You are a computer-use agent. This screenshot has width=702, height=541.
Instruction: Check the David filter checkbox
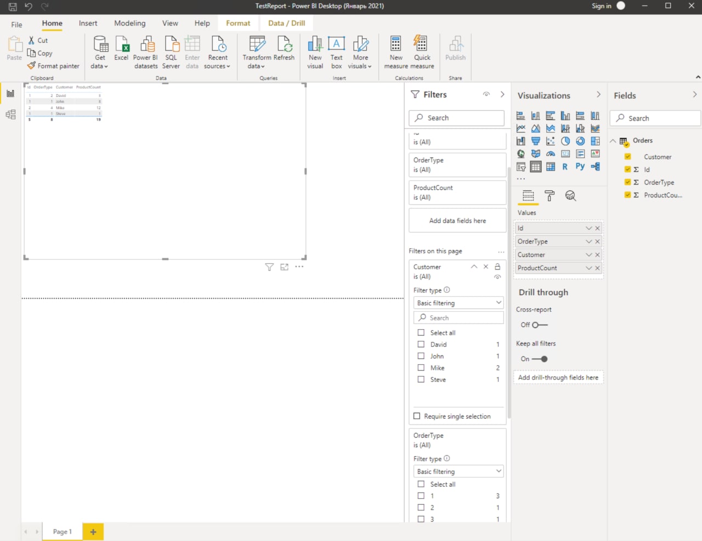(x=421, y=345)
